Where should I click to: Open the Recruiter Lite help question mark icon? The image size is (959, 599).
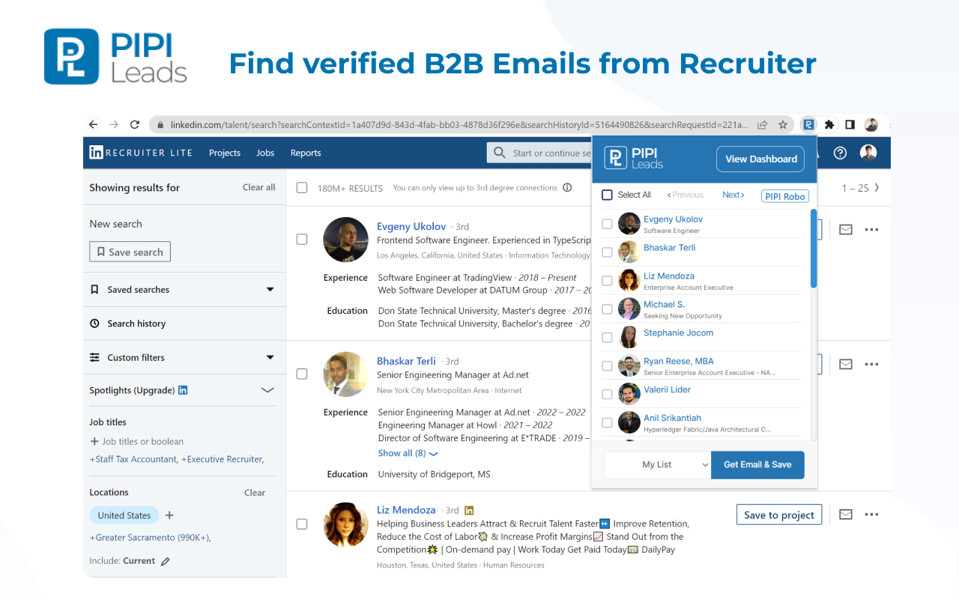point(840,153)
